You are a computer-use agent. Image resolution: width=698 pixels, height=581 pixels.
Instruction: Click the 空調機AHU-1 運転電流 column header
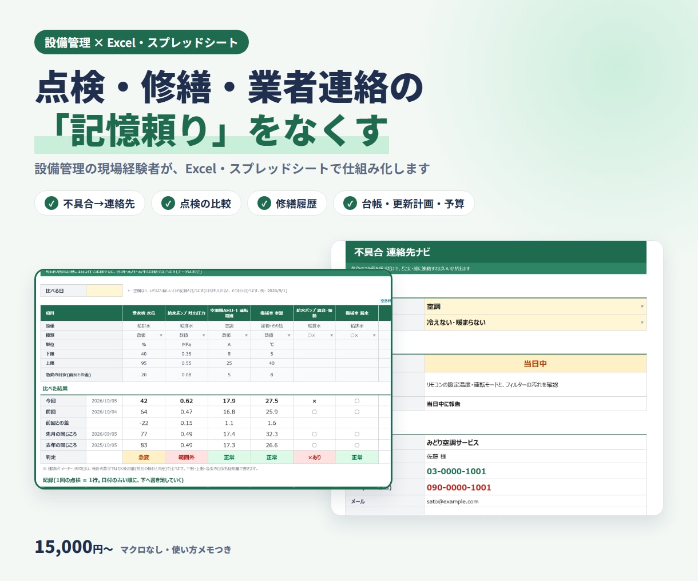pos(229,313)
